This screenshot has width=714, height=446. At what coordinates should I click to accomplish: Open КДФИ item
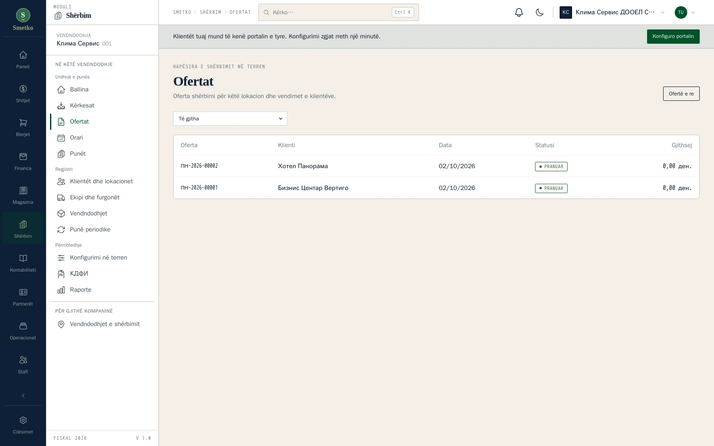(103, 274)
